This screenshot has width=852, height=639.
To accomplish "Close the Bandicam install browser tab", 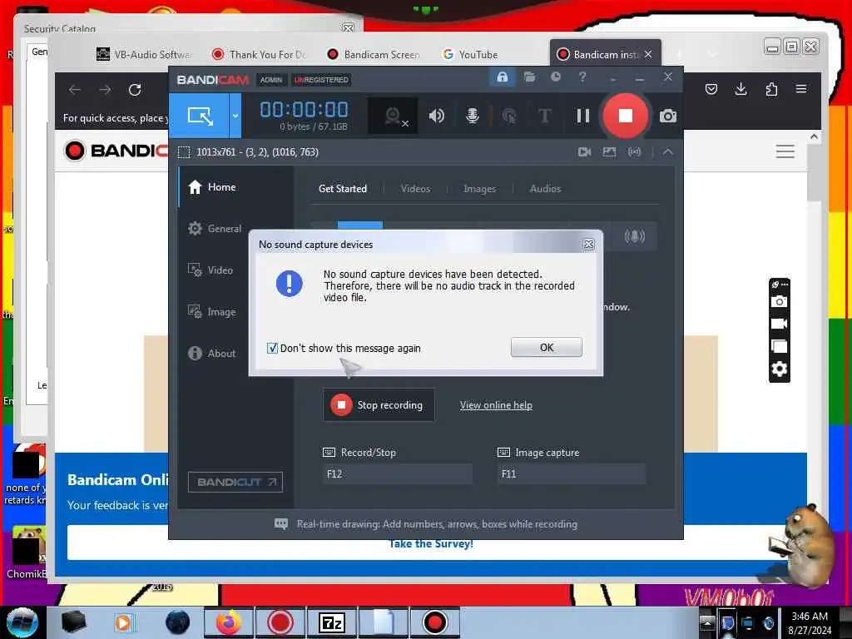I will (647, 54).
